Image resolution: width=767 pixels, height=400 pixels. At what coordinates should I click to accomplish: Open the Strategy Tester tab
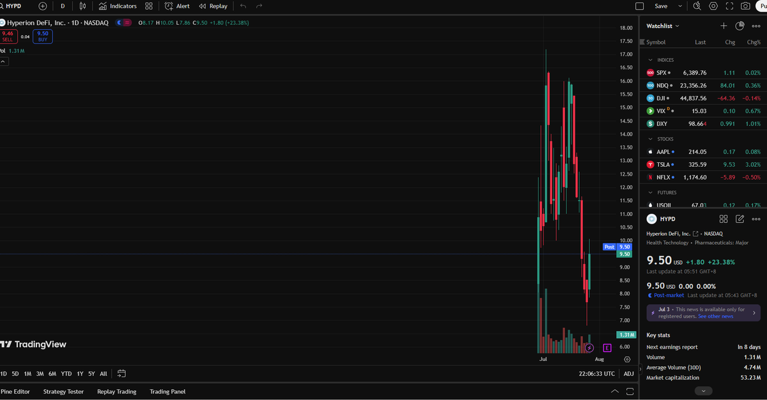tap(63, 392)
